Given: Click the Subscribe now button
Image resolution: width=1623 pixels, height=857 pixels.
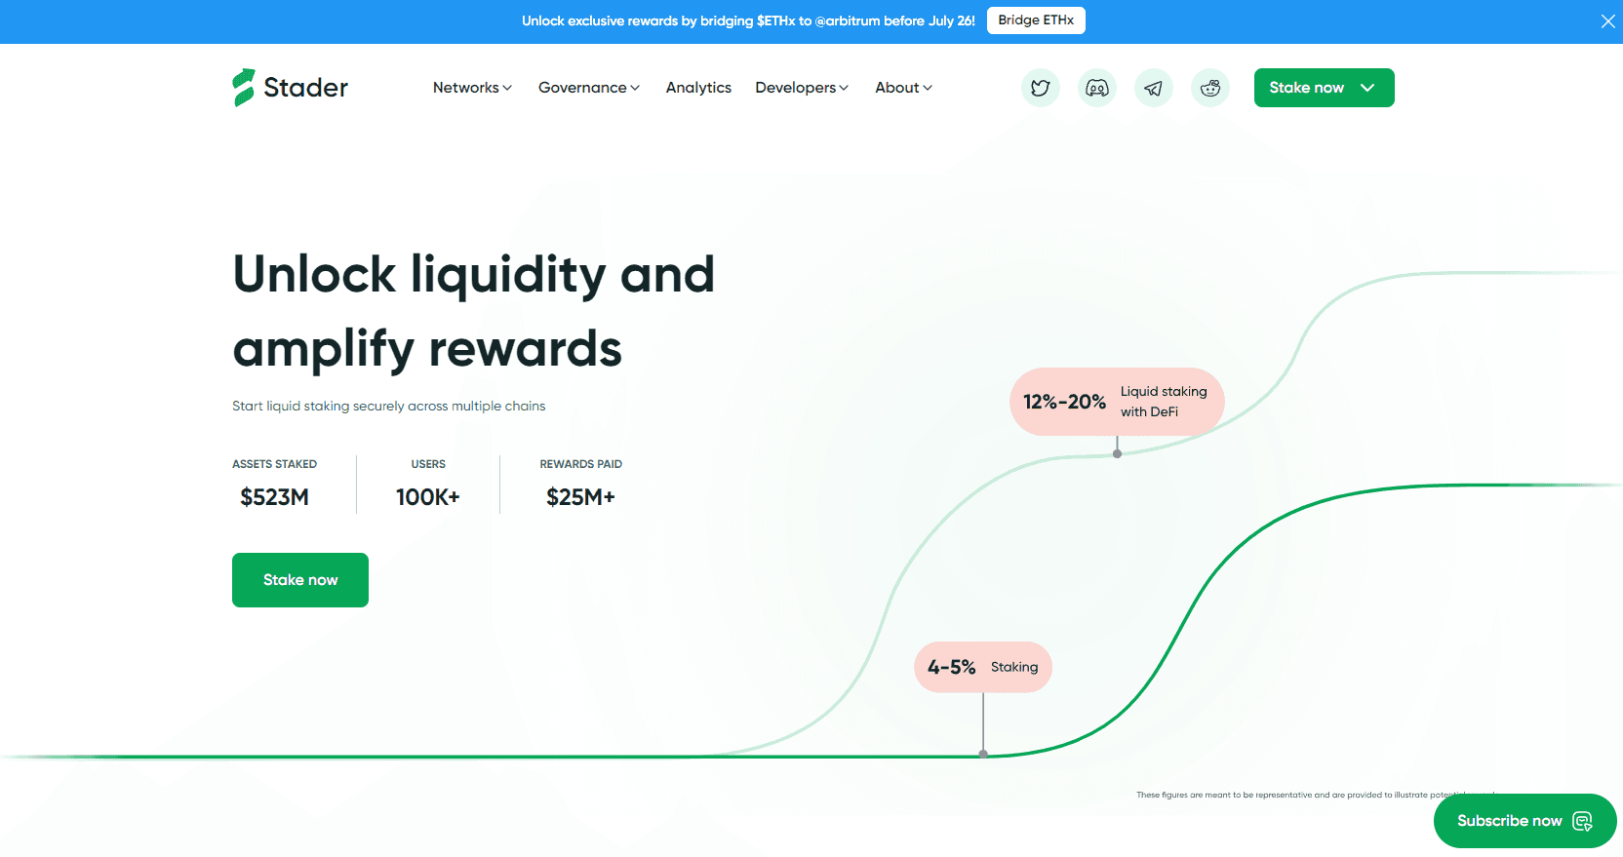Looking at the screenshot, I should (1524, 821).
